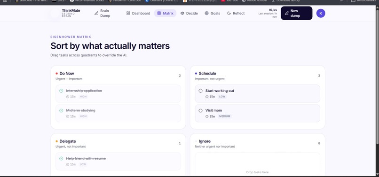Open the Goals tab
379x177 pixels.
[x=213, y=13]
